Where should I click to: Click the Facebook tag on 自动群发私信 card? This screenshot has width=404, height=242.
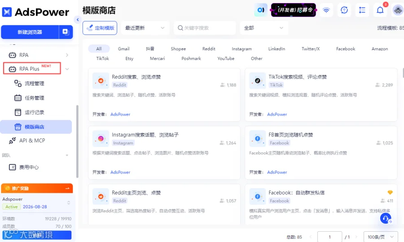279,201
